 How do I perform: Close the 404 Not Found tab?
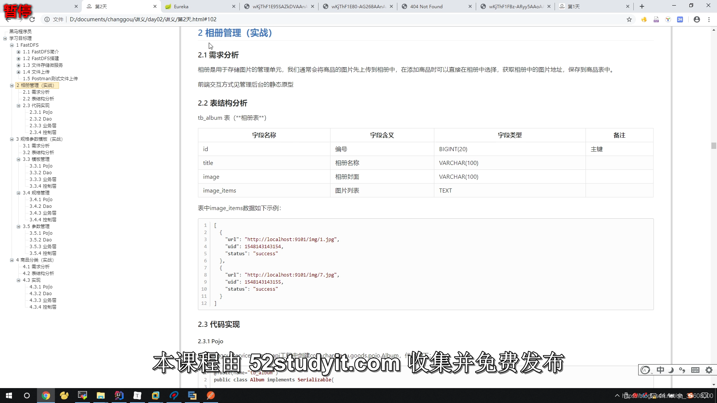tap(470, 6)
